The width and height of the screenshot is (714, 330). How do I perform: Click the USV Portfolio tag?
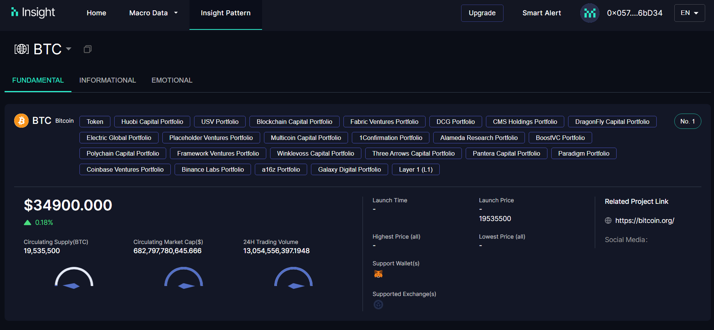220,122
